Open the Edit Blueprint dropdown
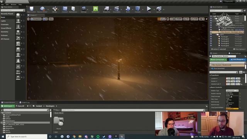This screenshot has width=247, height=139. click(x=237, y=59)
